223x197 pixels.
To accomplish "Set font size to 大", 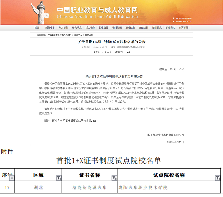I will (102, 52).
